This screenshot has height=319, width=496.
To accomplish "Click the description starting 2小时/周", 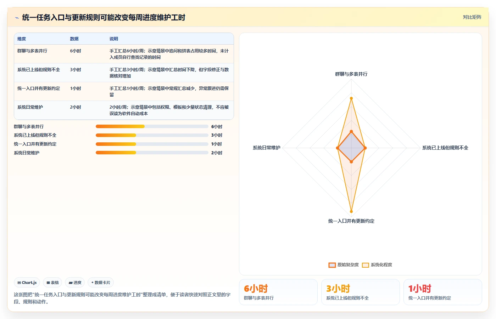I will coord(169,110).
